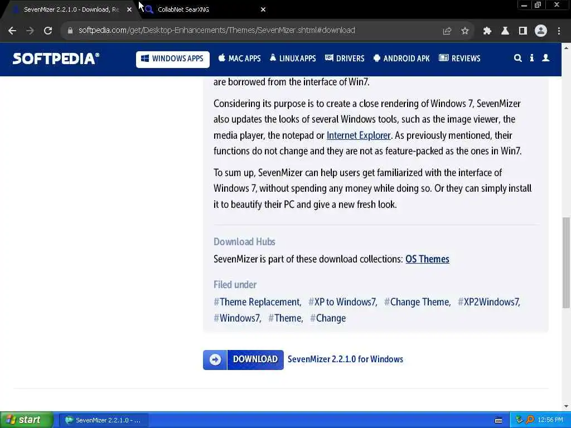
Task: Click the scrollbar up arrow
Action: 566,48
